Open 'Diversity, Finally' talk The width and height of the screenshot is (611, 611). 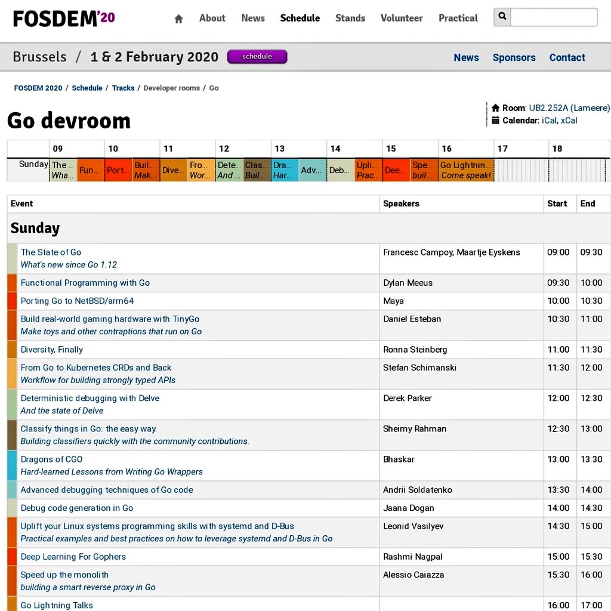(x=52, y=350)
